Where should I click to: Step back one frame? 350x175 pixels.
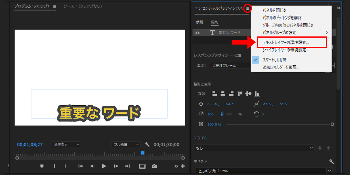coord(92,166)
